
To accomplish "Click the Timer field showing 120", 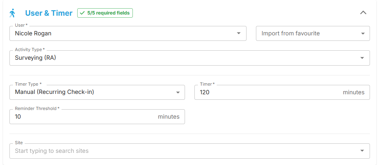I will (x=282, y=92).
